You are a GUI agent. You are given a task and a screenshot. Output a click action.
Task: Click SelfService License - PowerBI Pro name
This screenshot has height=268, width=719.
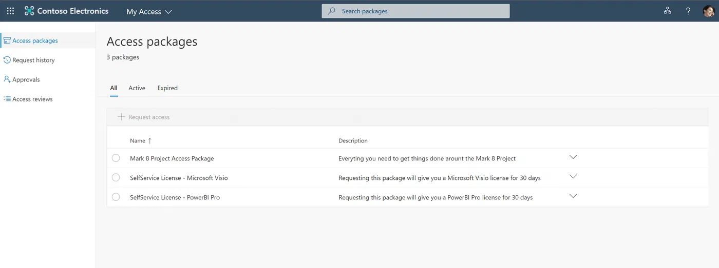click(x=175, y=197)
